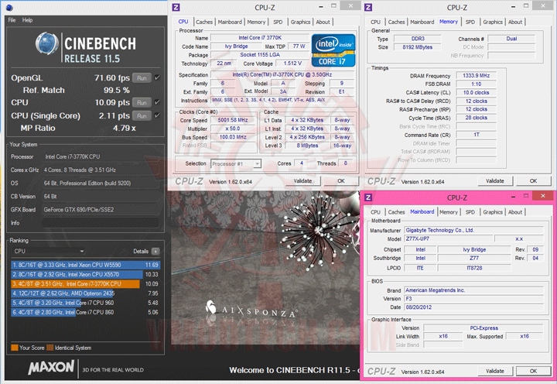
Task: Open the Processor #1 selection dropdown
Action: [236, 163]
